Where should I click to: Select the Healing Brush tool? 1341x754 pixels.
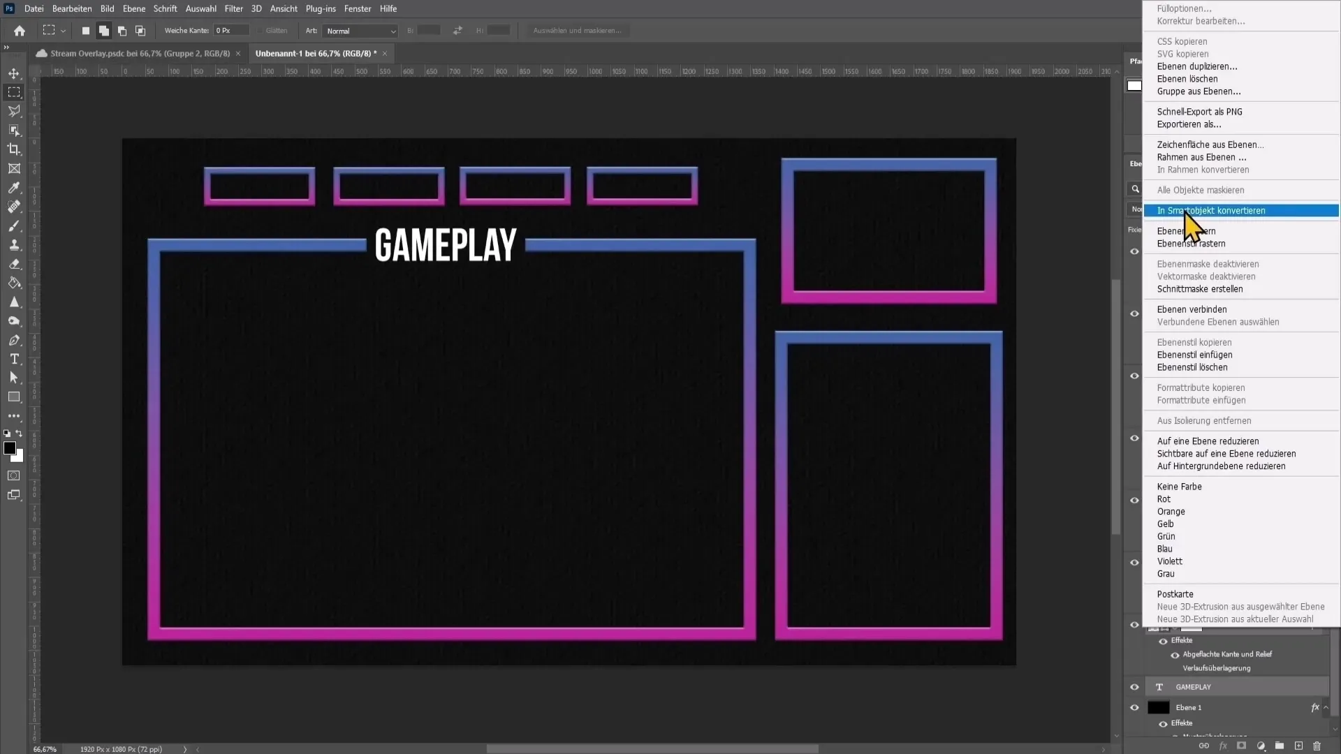14,207
